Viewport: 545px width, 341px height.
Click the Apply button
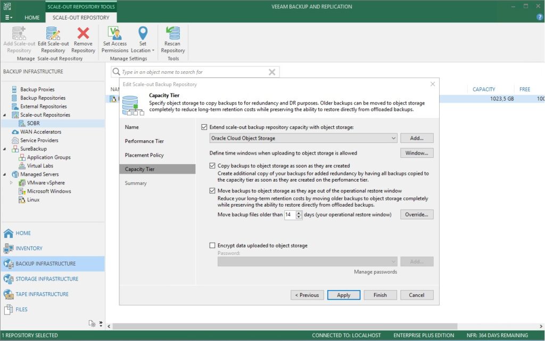(x=344, y=295)
